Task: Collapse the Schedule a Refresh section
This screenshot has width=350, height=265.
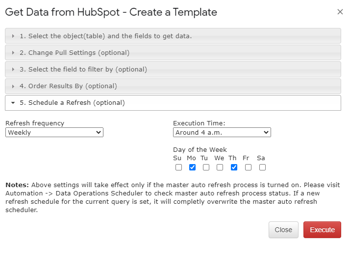Action: pyautogui.click(x=173, y=103)
